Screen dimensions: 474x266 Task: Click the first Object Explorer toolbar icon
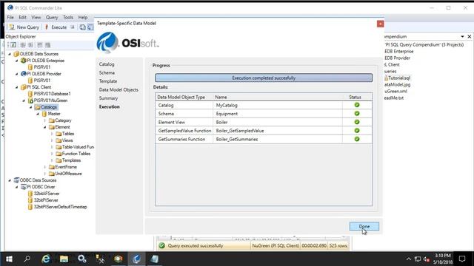pyautogui.click(x=13, y=45)
